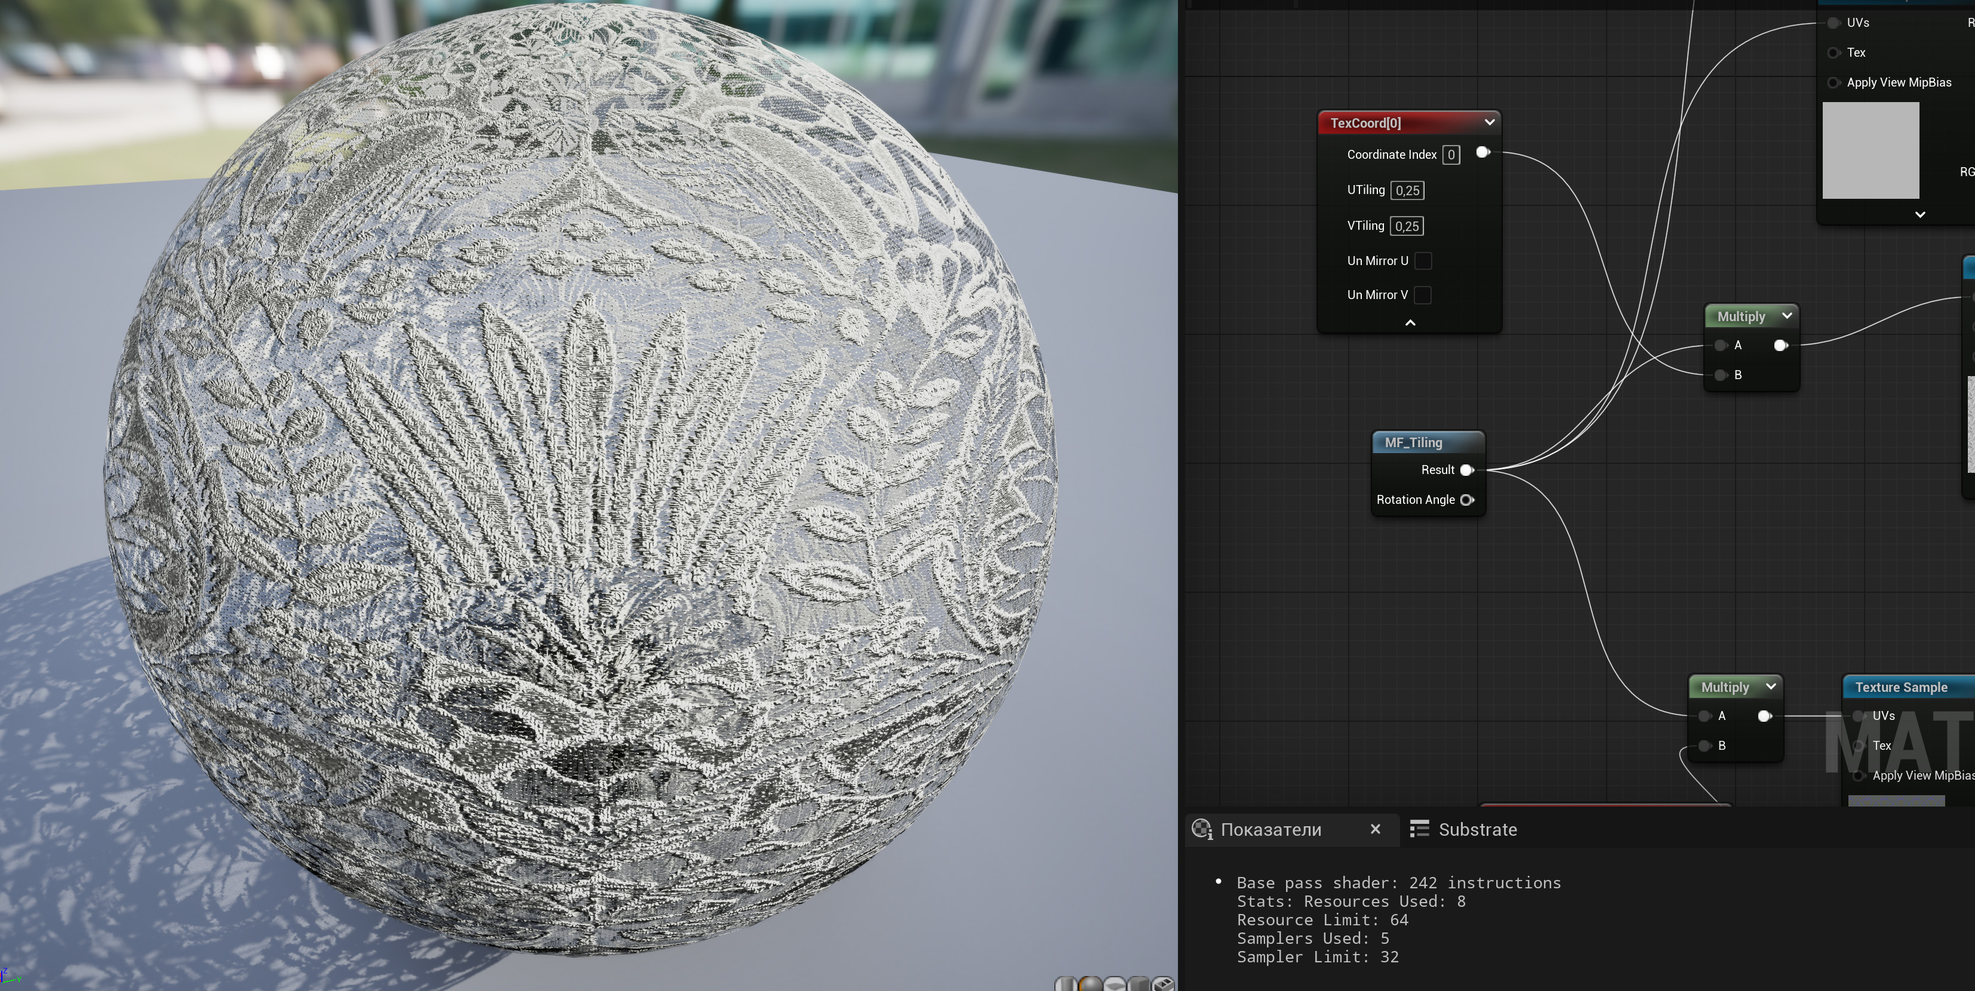Select the Texture Sample node title
1975x991 pixels.
[1902, 688]
